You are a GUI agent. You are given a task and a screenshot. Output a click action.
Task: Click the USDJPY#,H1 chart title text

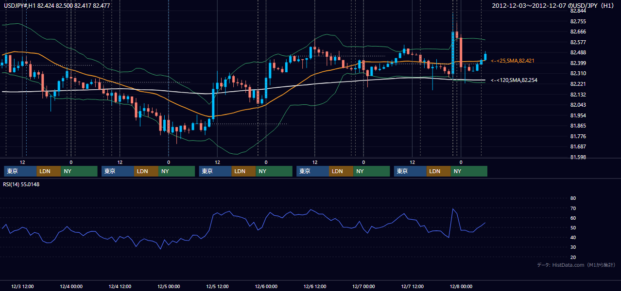click(57, 6)
